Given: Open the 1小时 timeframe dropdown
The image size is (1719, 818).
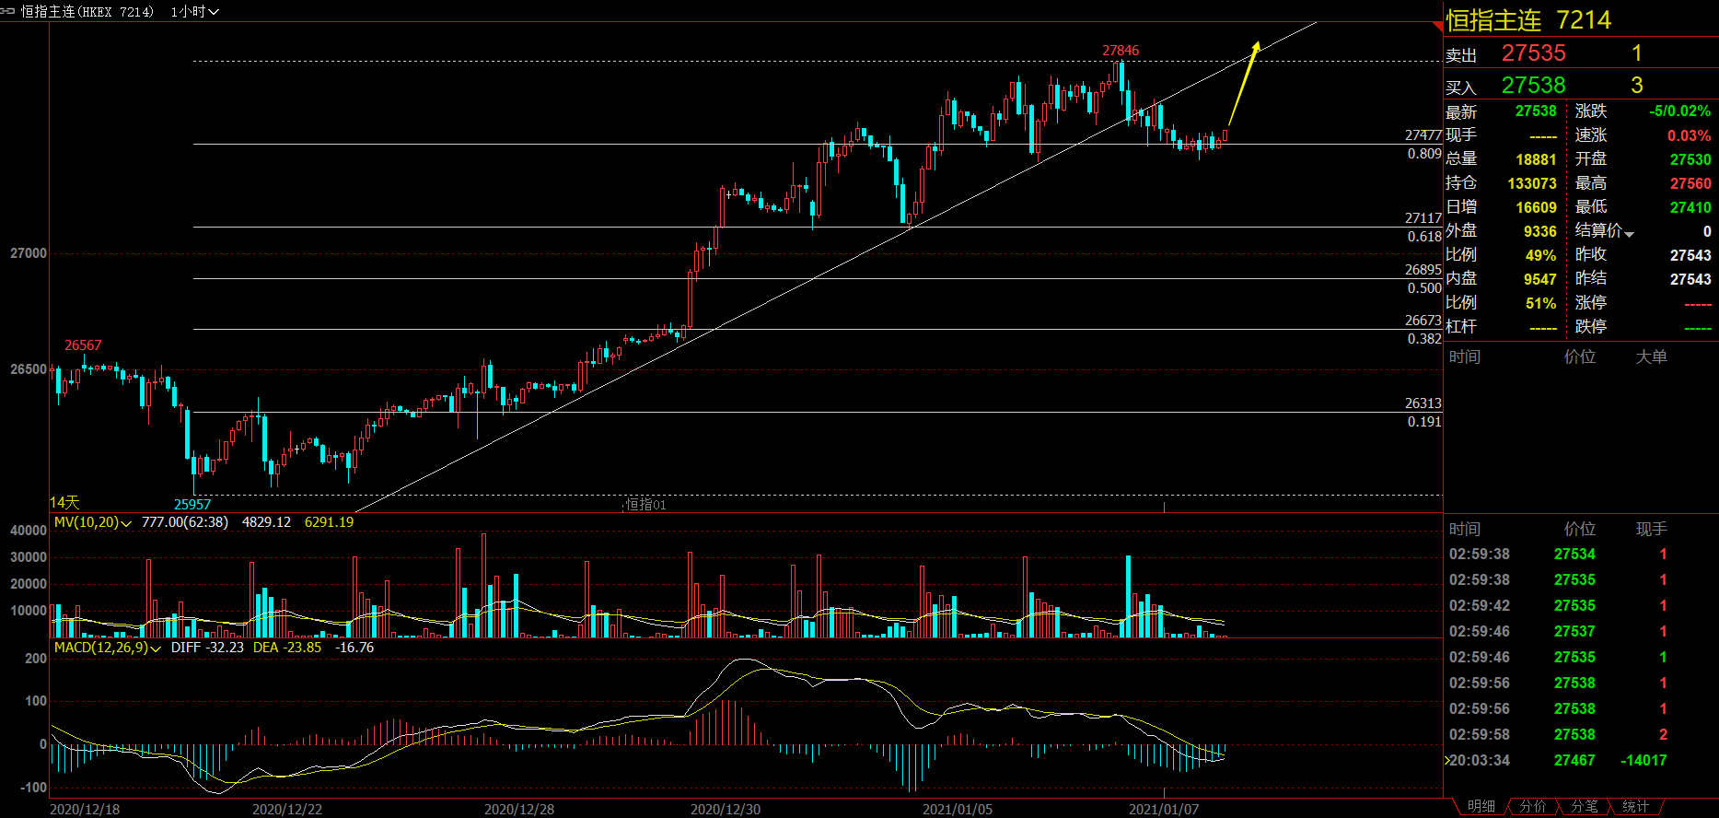Looking at the screenshot, I should pos(194,12).
